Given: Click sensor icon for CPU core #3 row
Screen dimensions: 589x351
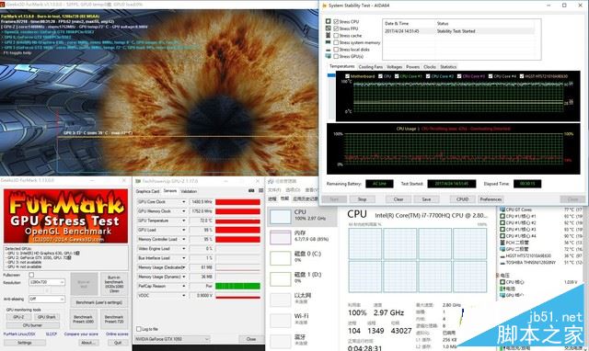Looking at the screenshot, I should tap(502, 229).
